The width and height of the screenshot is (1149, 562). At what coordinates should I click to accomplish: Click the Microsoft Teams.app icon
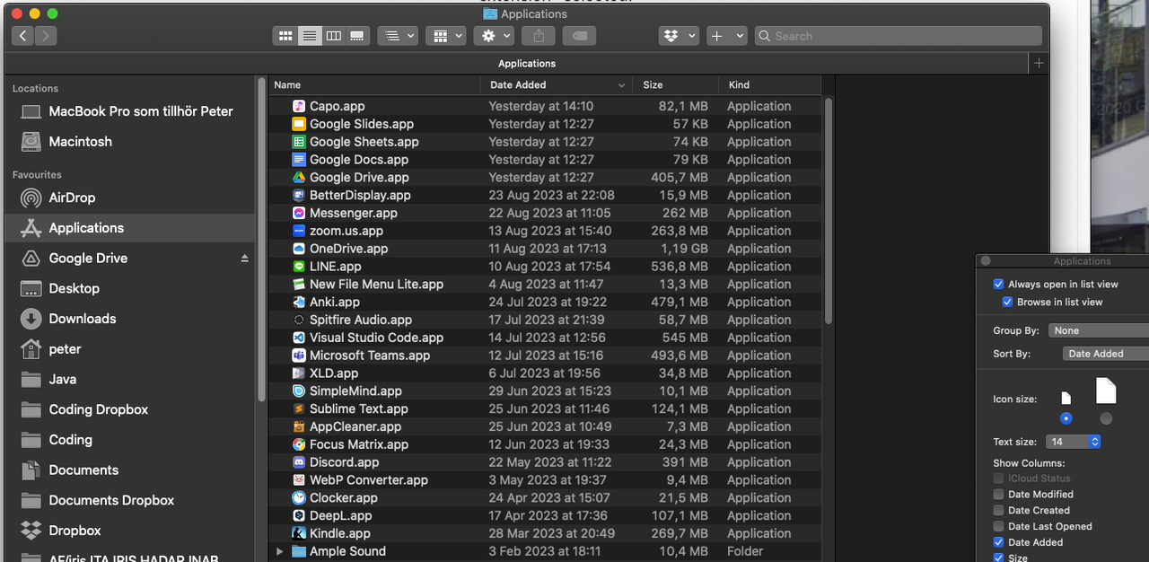coord(299,356)
